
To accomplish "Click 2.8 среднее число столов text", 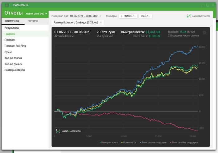I will coord(183,36).
